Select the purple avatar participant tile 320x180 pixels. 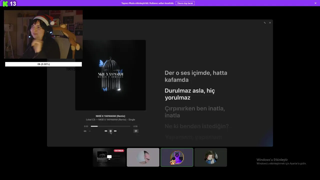177,157
